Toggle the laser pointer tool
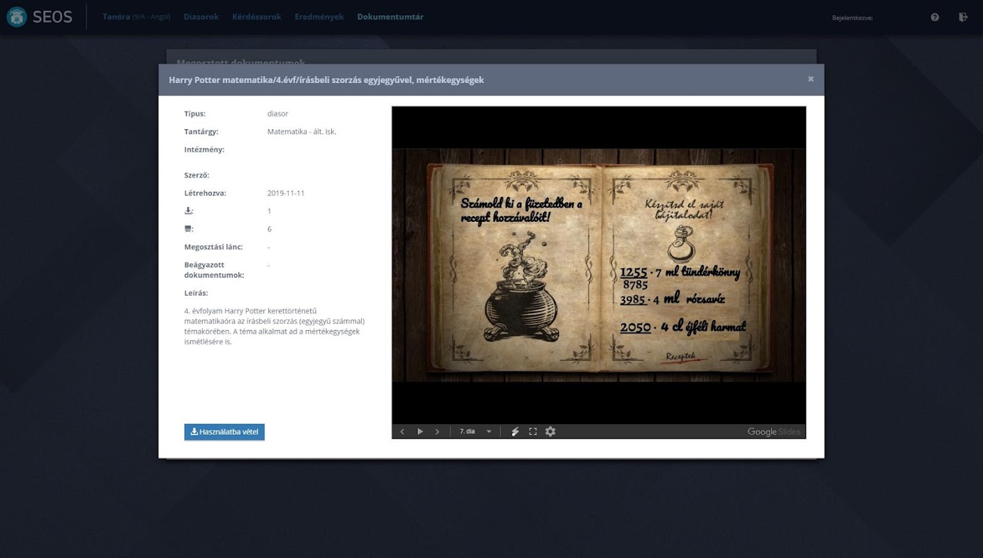983x558 pixels. (x=515, y=432)
